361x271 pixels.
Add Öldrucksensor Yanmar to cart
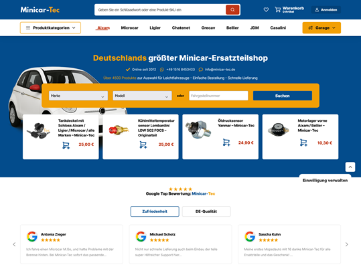point(226,143)
